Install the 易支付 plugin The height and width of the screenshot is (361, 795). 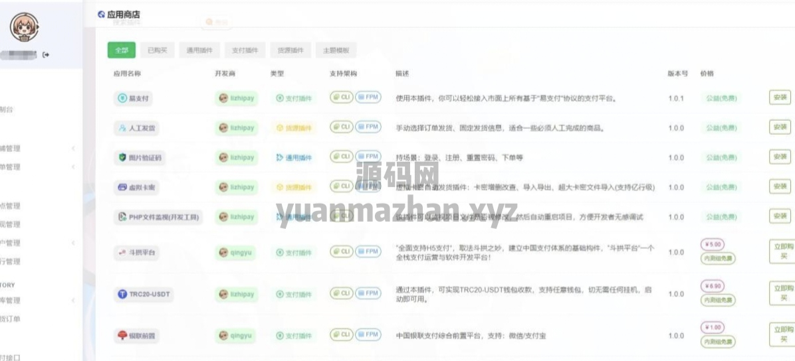click(x=780, y=98)
